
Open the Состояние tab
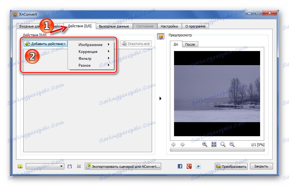tap(145, 26)
